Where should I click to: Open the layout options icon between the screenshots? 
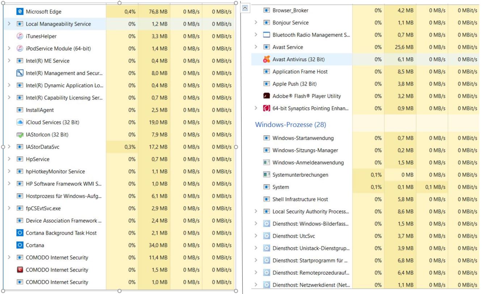point(245,8)
